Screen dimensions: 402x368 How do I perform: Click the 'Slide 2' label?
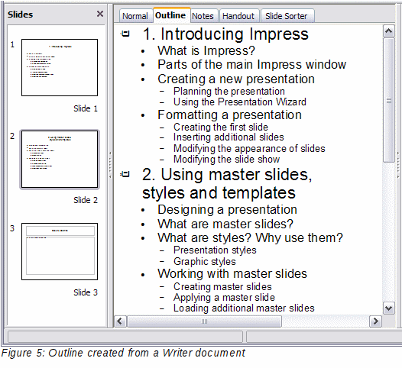[x=86, y=200]
